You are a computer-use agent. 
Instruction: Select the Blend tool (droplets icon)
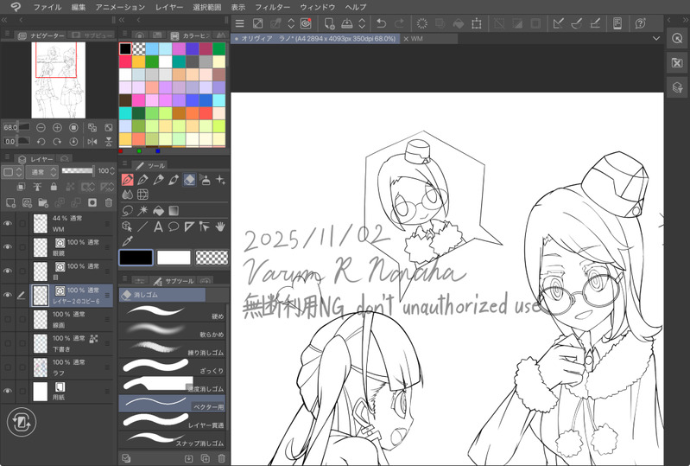128,195
